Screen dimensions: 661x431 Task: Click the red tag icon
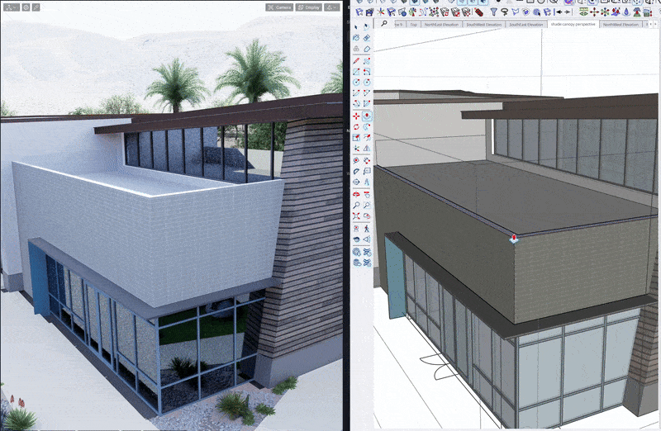[x=478, y=12]
